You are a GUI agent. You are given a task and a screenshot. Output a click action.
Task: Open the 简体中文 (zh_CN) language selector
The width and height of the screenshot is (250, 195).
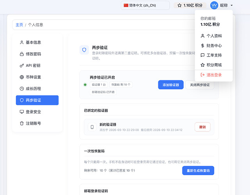(x=145, y=5)
